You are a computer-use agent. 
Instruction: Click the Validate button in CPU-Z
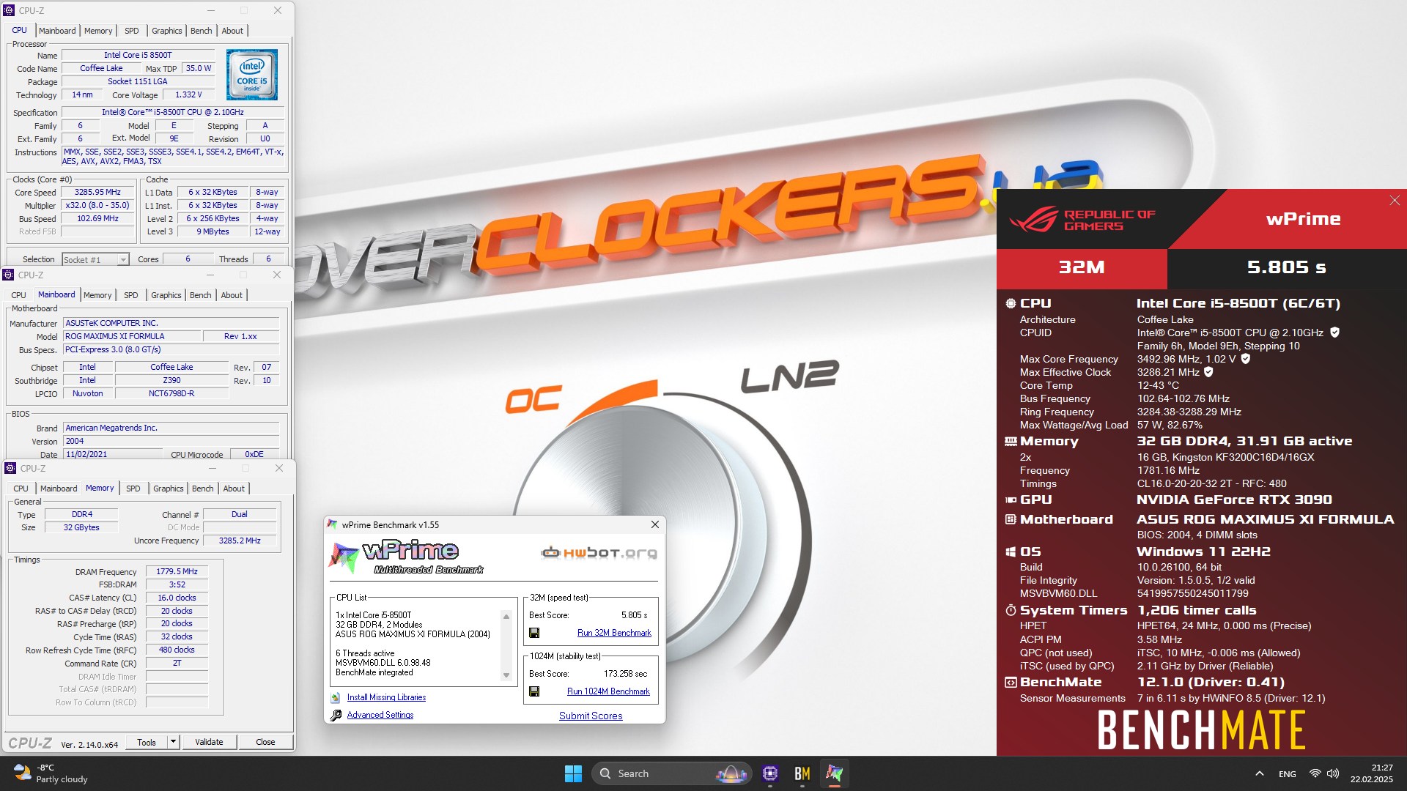pos(209,742)
